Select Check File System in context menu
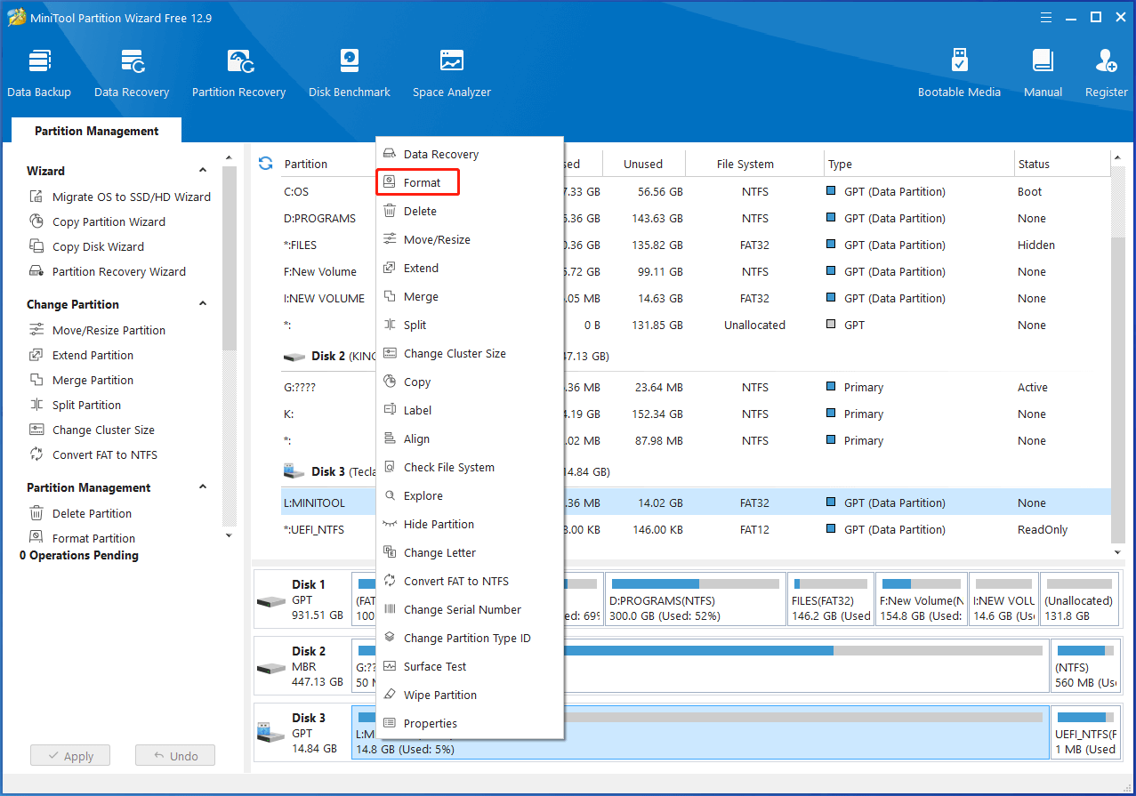This screenshot has height=796, width=1136. [x=470, y=467]
